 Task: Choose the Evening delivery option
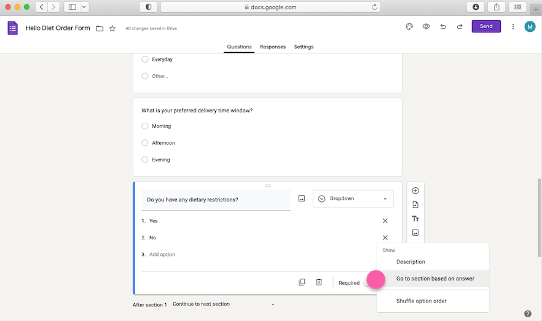tap(145, 160)
